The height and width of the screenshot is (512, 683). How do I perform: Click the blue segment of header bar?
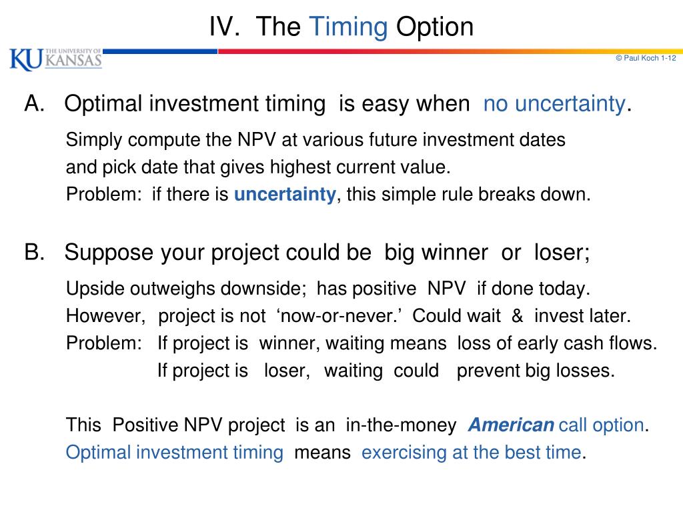pyautogui.click(x=160, y=51)
